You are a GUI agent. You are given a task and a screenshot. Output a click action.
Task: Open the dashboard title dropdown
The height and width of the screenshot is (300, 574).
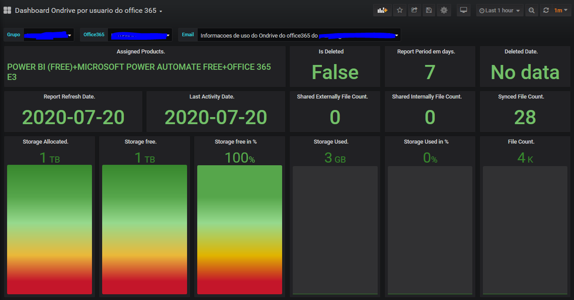tap(88, 10)
